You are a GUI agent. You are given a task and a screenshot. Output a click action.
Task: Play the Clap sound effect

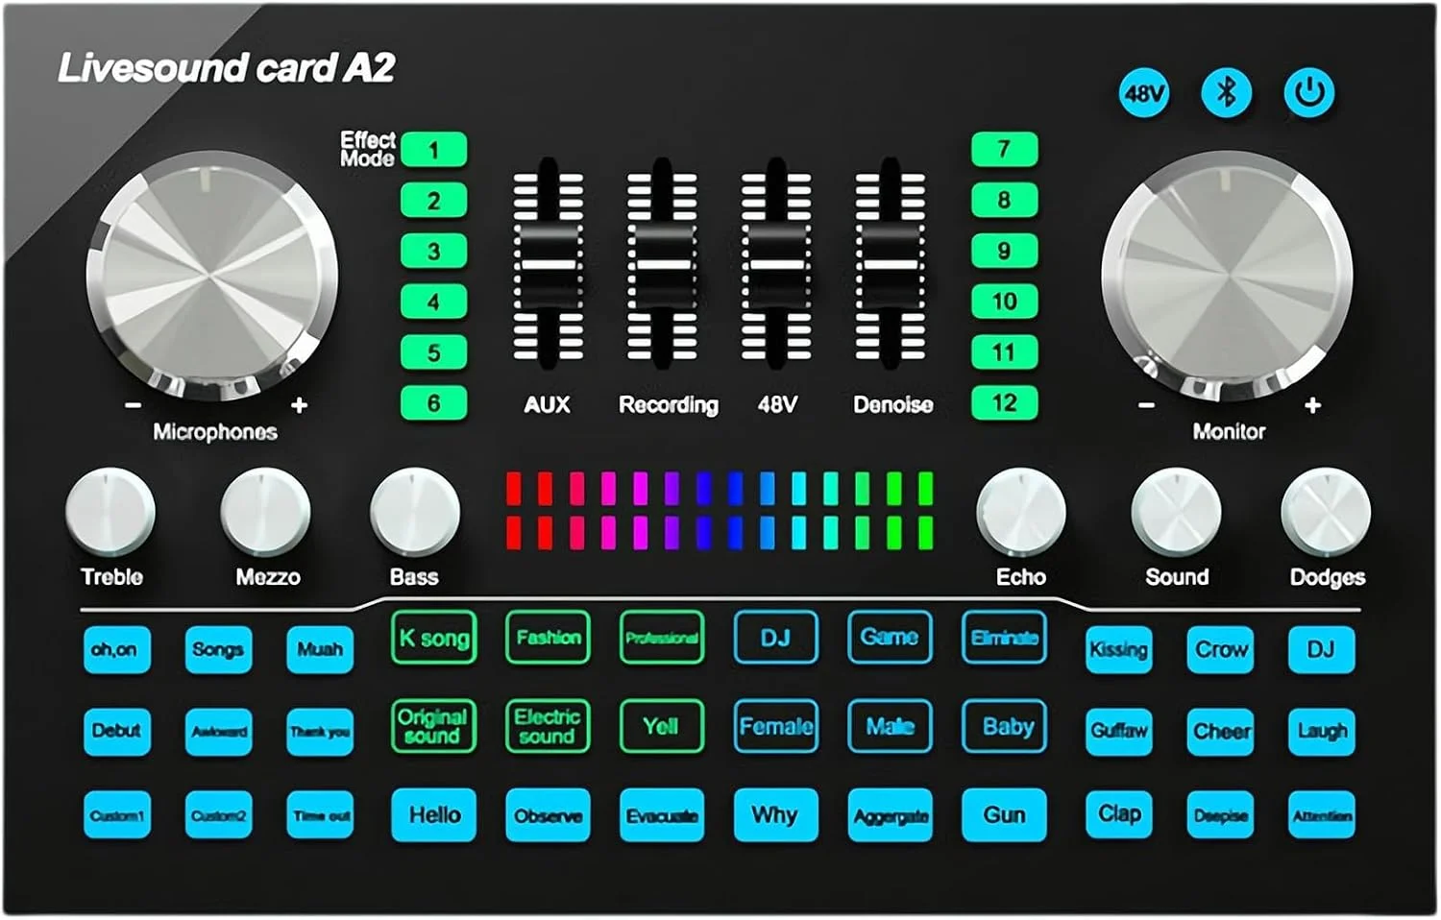[x=1119, y=814]
